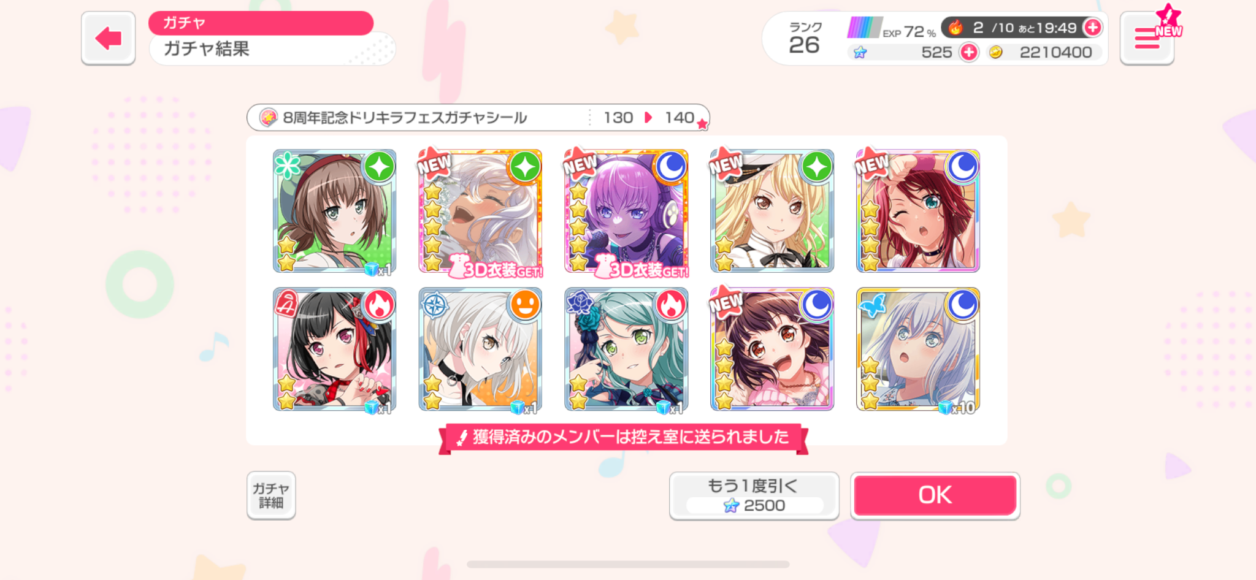Screen dimensions: 1256x580
Task: Select the blonde captain-hat NEW card
Action: (772, 211)
